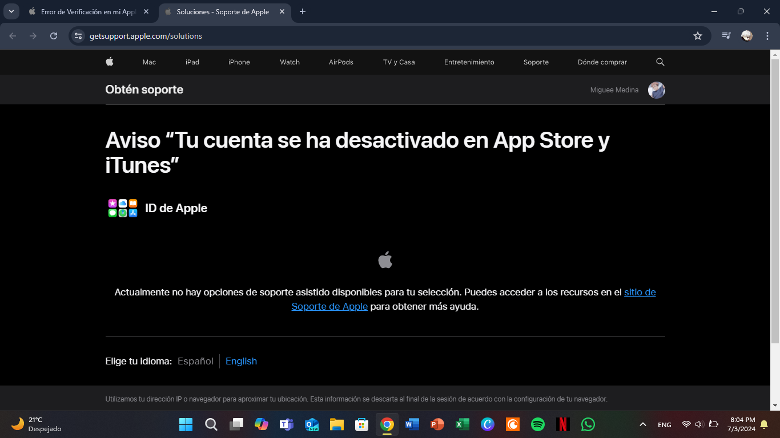View site information icon in address bar
The image size is (780, 438).
[79, 36]
